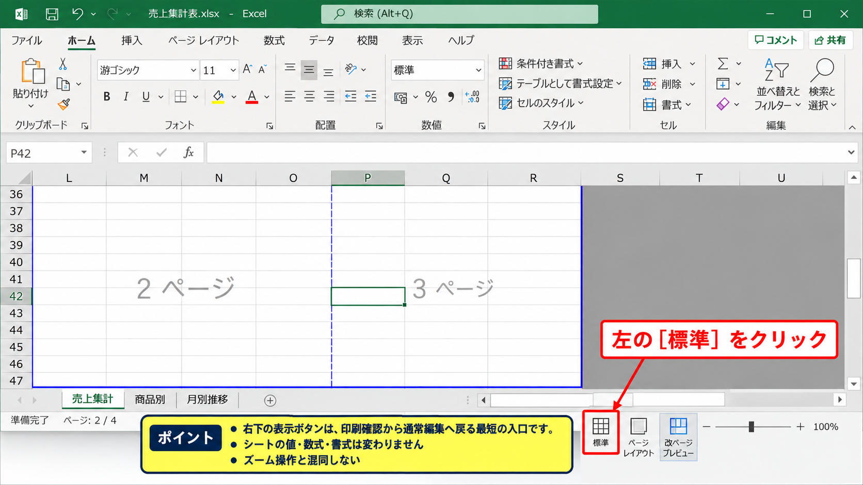
Task: Open the font name 游ゴシック dropdown
Action: point(194,70)
